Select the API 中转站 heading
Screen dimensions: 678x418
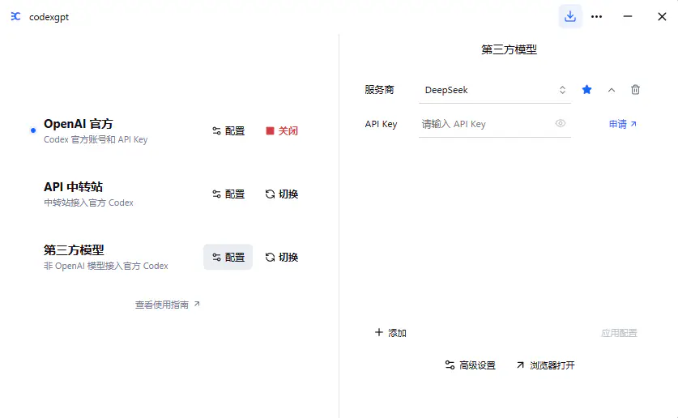click(x=74, y=187)
